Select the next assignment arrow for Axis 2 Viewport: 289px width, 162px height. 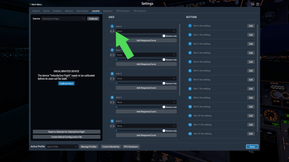point(113,78)
